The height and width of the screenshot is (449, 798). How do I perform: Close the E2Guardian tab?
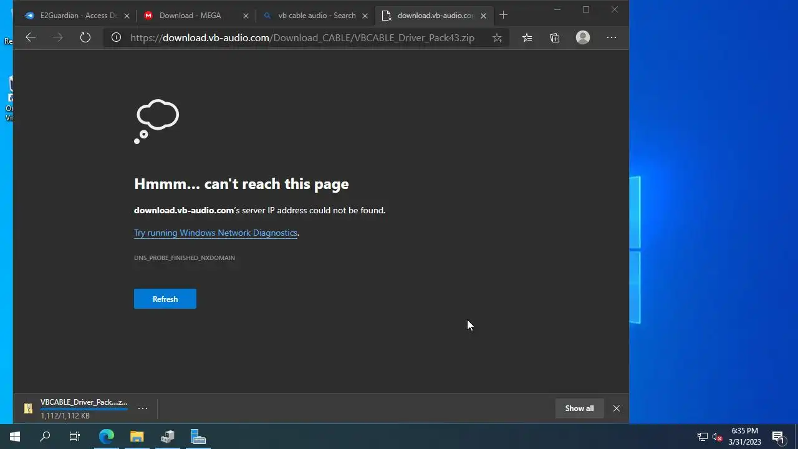pos(127,16)
